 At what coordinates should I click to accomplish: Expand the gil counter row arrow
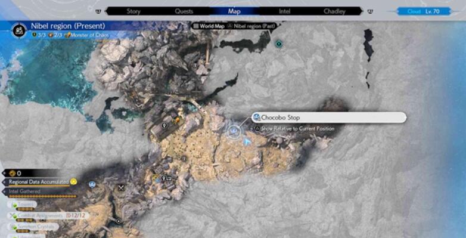[4, 173]
